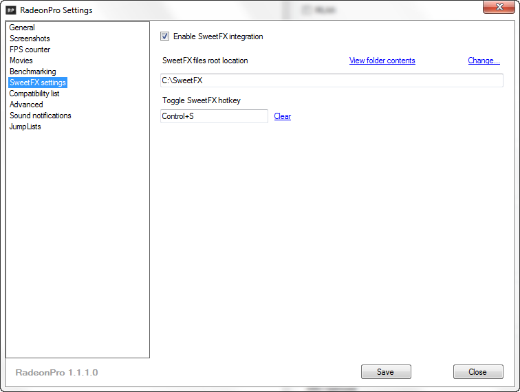Open the Movies settings page
Screen dimensions: 520x392
pyautogui.click(x=21, y=61)
